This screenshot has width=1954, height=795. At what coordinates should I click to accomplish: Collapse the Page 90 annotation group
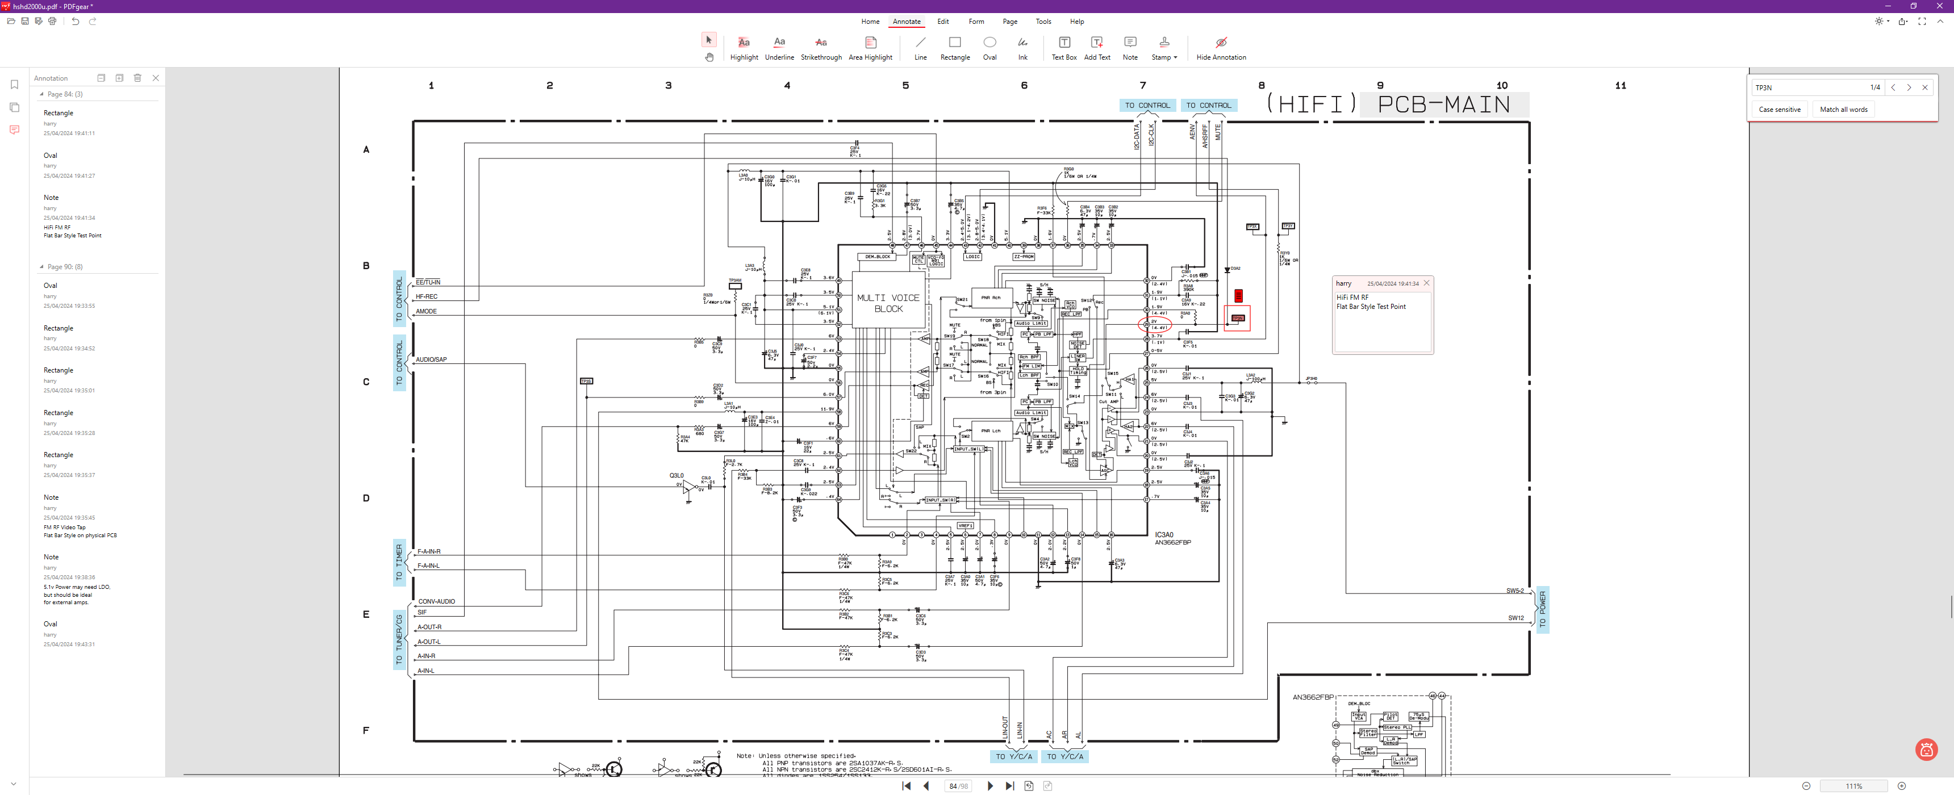coord(41,267)
